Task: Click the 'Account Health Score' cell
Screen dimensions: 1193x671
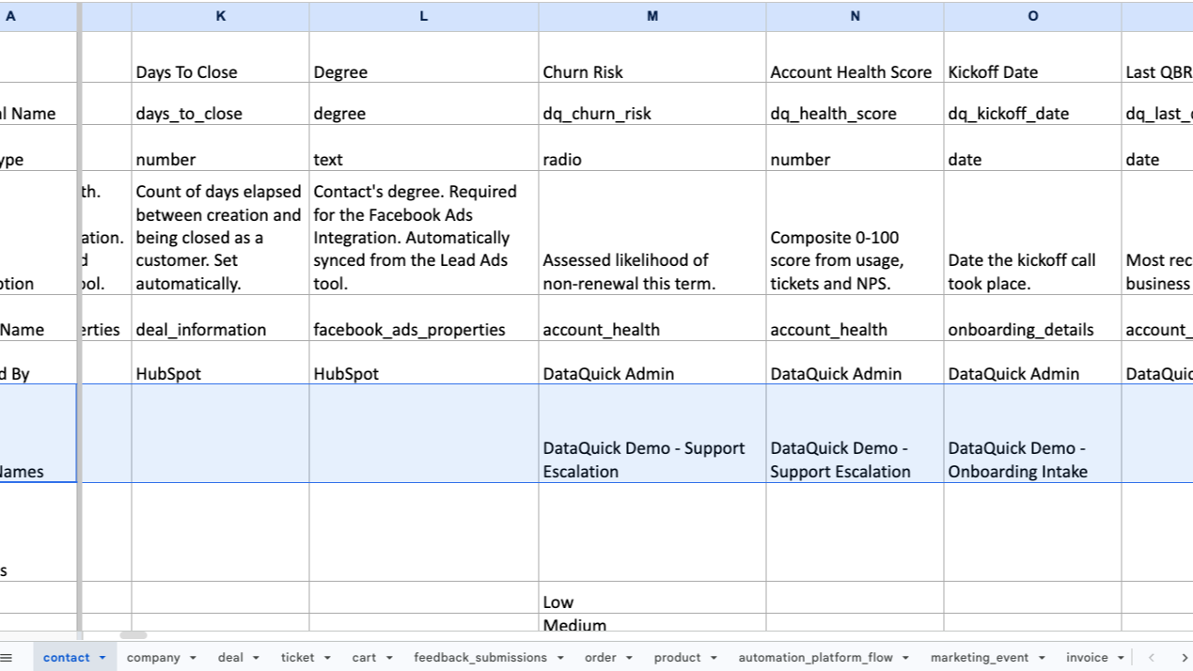Action: point(855,58)
